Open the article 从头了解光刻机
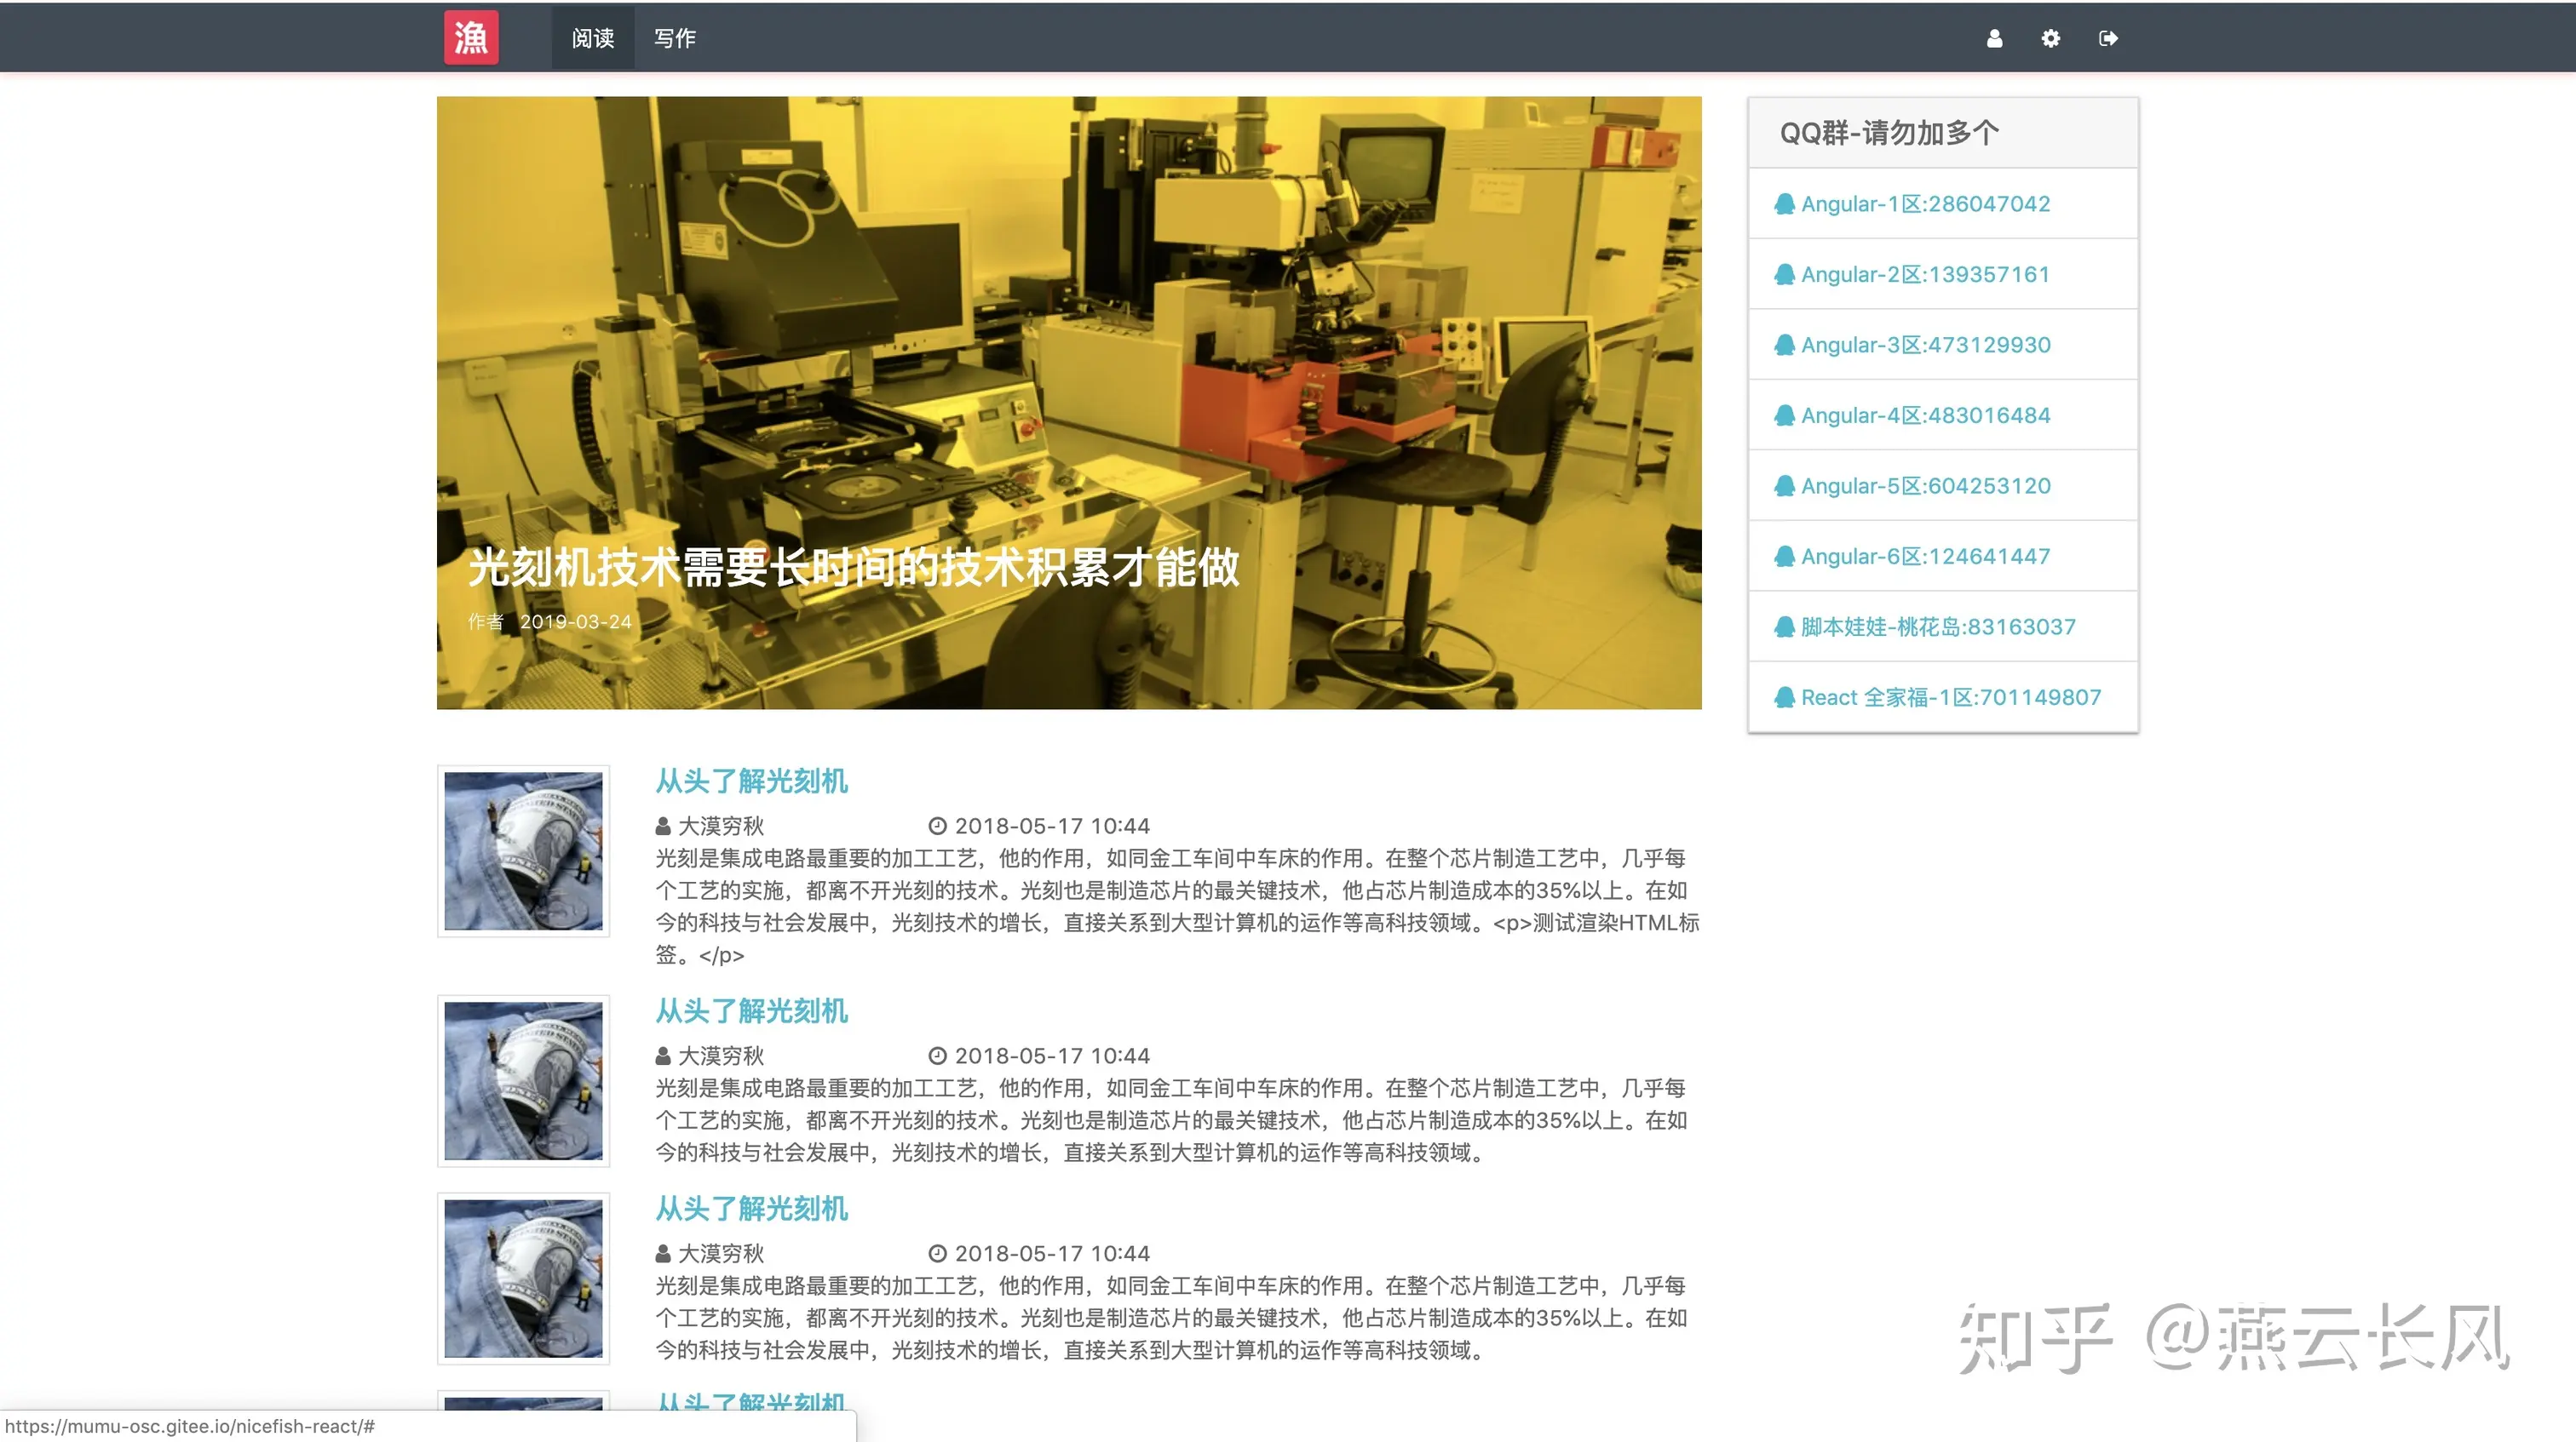 (x=750, y=782)
